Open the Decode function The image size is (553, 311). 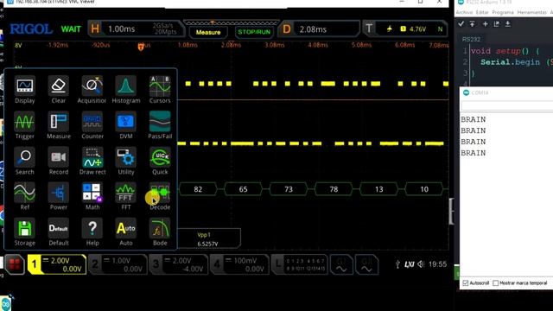160,193
